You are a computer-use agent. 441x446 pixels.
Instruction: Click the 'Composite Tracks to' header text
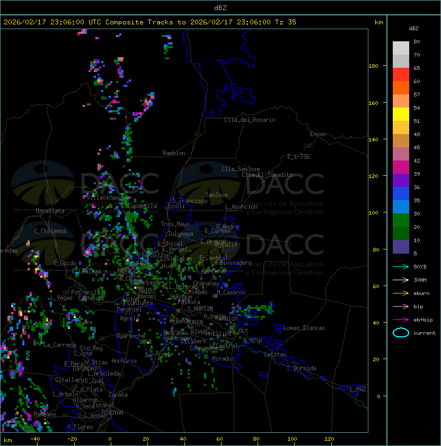pos(145,22)
